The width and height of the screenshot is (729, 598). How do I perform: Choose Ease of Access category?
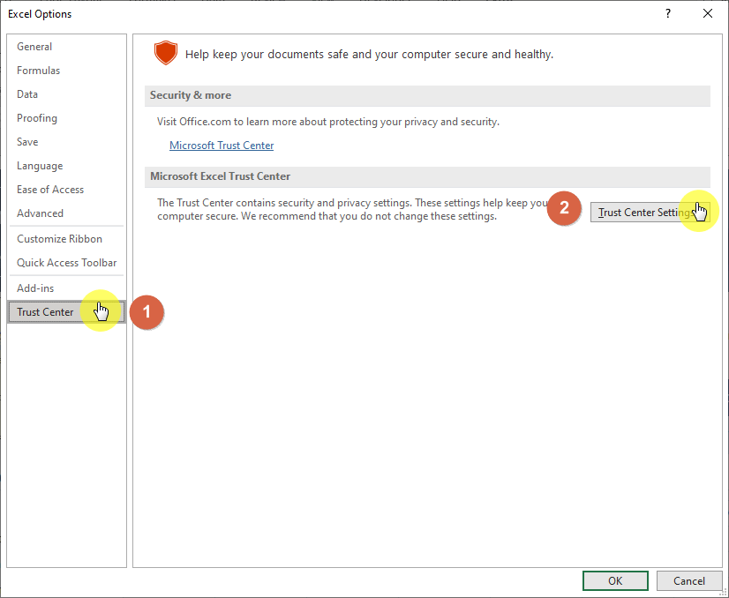click(66, 189)
